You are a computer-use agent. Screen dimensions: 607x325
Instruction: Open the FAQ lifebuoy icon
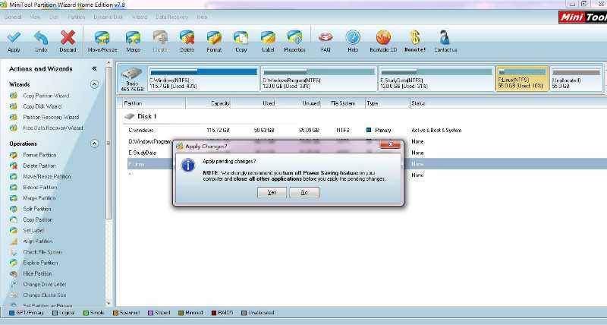(x=326, y=37)
